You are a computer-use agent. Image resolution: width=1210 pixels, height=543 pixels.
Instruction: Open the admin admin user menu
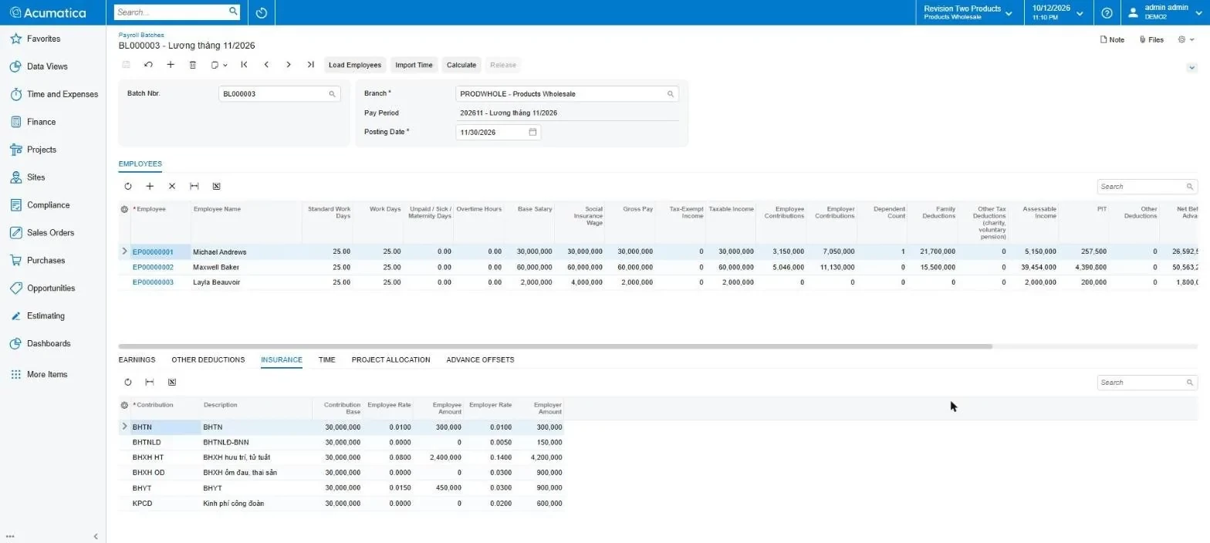coord(1164,12)
